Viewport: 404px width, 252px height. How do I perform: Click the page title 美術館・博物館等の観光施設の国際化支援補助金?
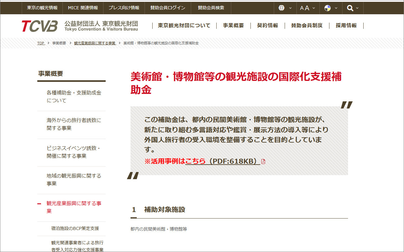(236, 83)
